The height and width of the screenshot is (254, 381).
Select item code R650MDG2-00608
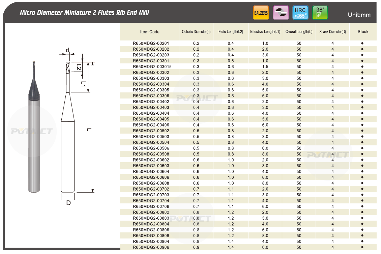tap(151, 183)
